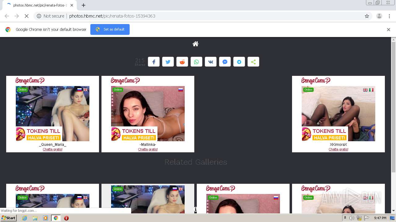Click the scrollbar up arrow

pyautogui.click(x=394, y=39)
